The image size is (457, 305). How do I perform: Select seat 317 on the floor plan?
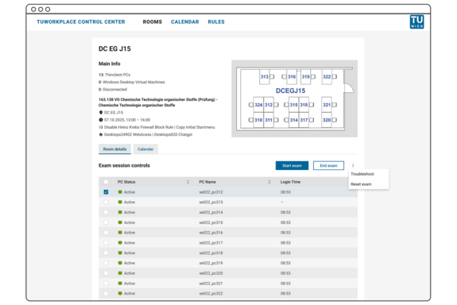304,120
